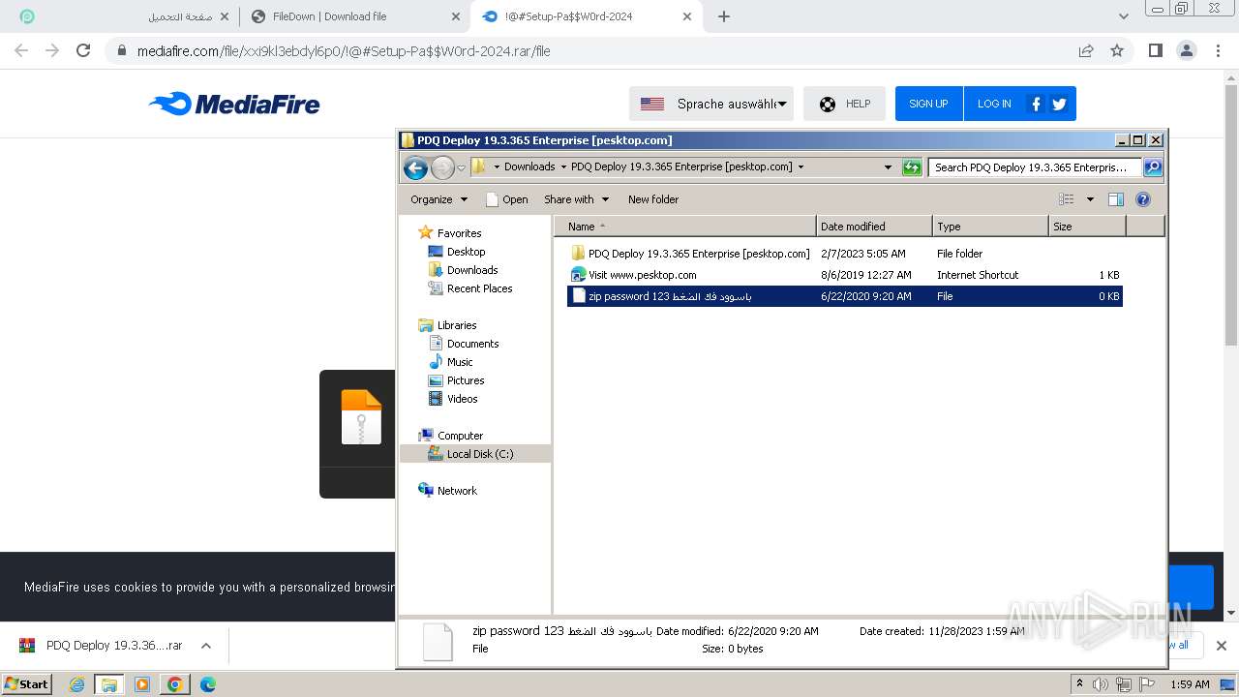Click the MediaFire logo

click(234, 104)
